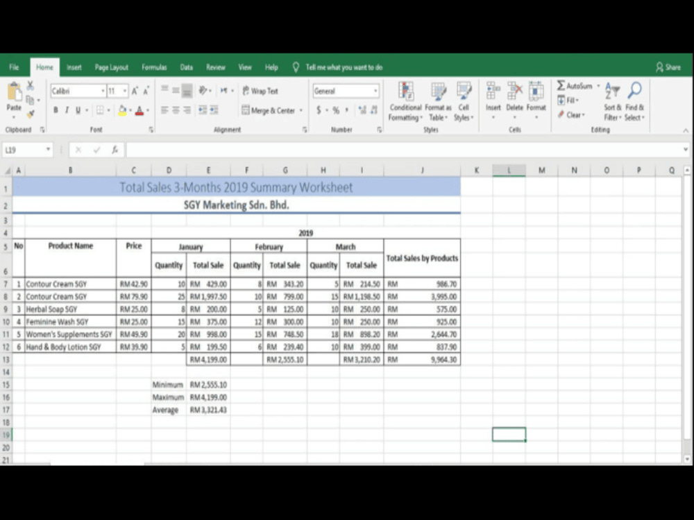This screenshot has height=520, width=694.
Task: Click the Name Box showing L19
Action: (28, 150)
